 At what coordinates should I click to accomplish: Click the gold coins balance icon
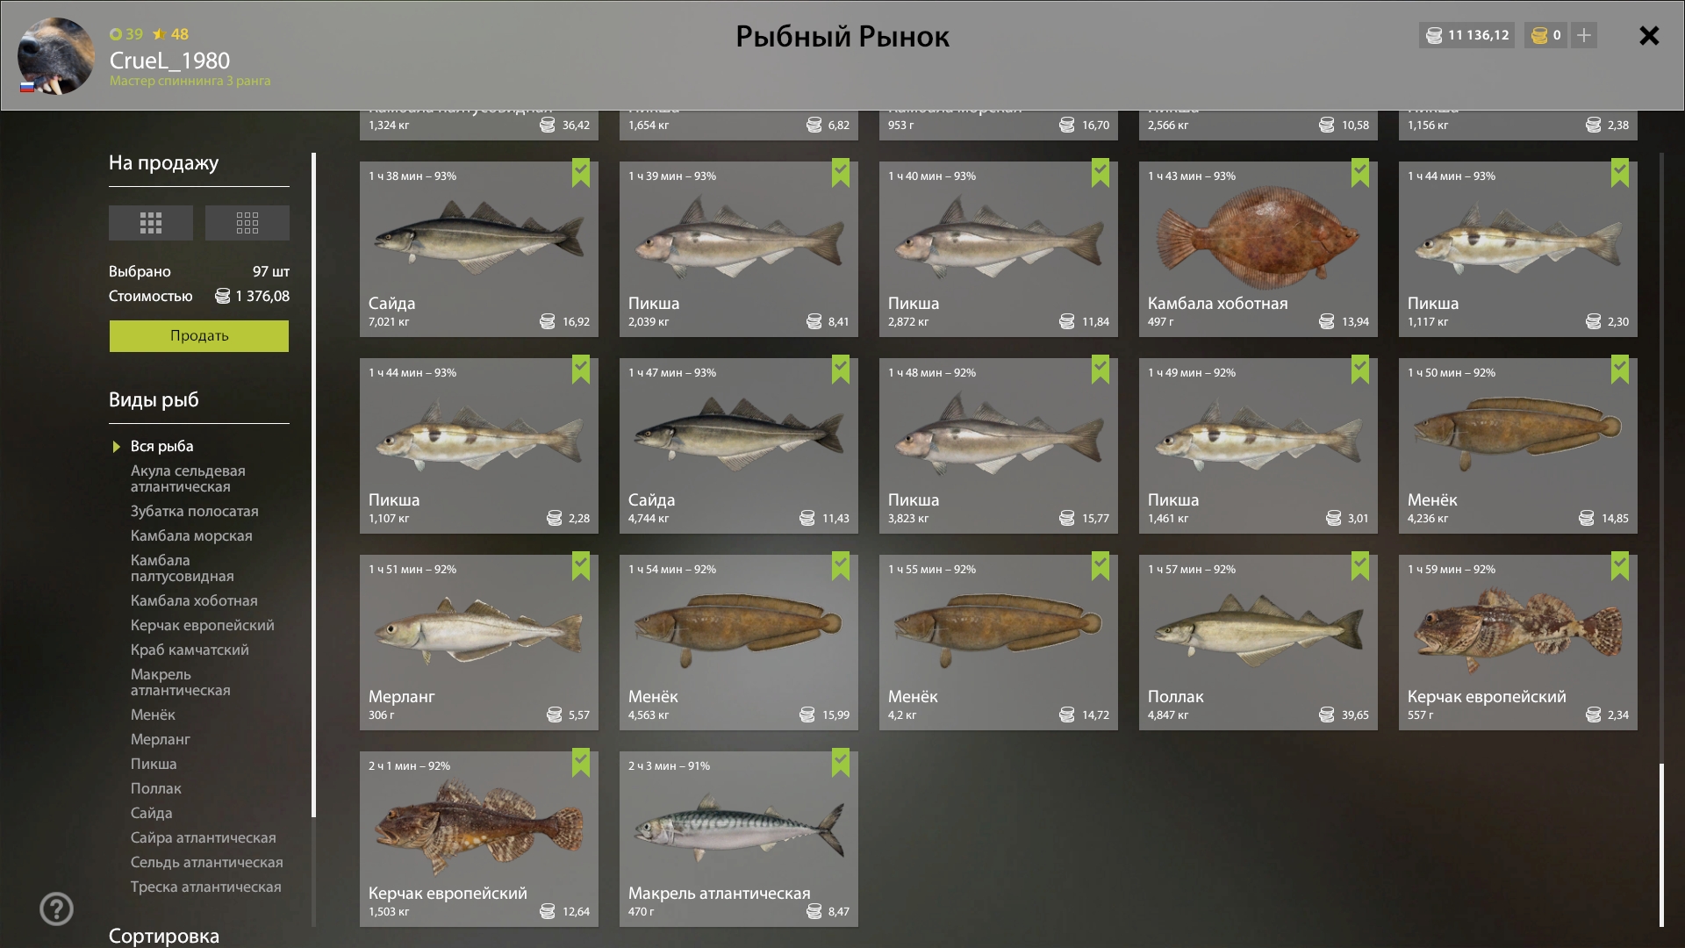pos(1539,35)
